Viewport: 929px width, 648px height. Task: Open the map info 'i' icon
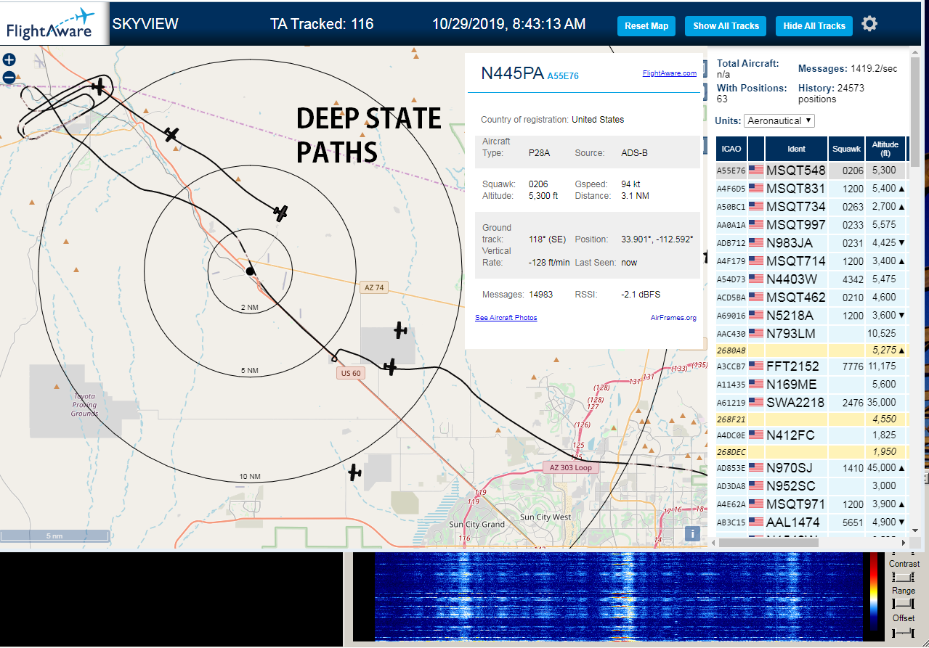tap(693, 534)
